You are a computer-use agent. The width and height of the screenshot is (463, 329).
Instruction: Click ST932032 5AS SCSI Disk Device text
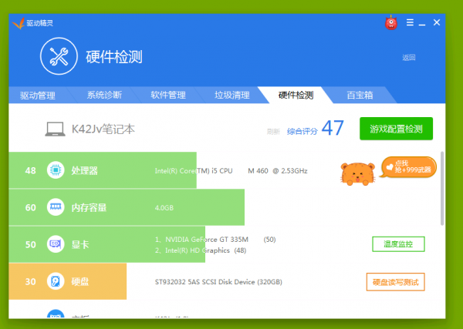pyautogui.click(x=218, y=282)
